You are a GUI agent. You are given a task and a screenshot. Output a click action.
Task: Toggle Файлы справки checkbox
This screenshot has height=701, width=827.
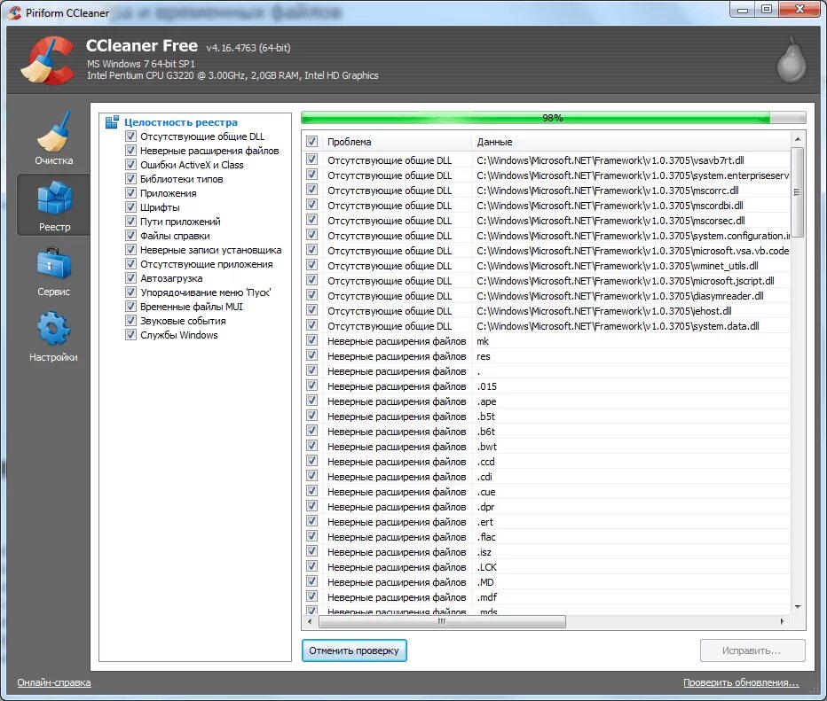[130, 236]
